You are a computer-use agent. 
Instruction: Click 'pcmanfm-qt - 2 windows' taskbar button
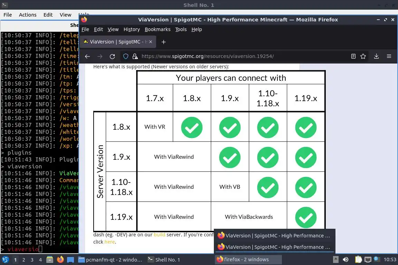tap(110, 260)
